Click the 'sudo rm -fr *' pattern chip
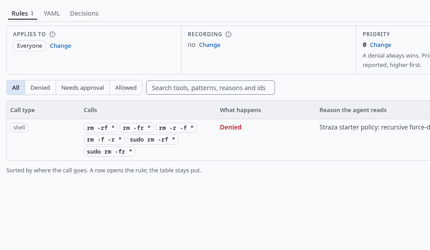 109,152
